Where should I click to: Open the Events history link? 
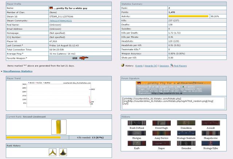point(139,65)
